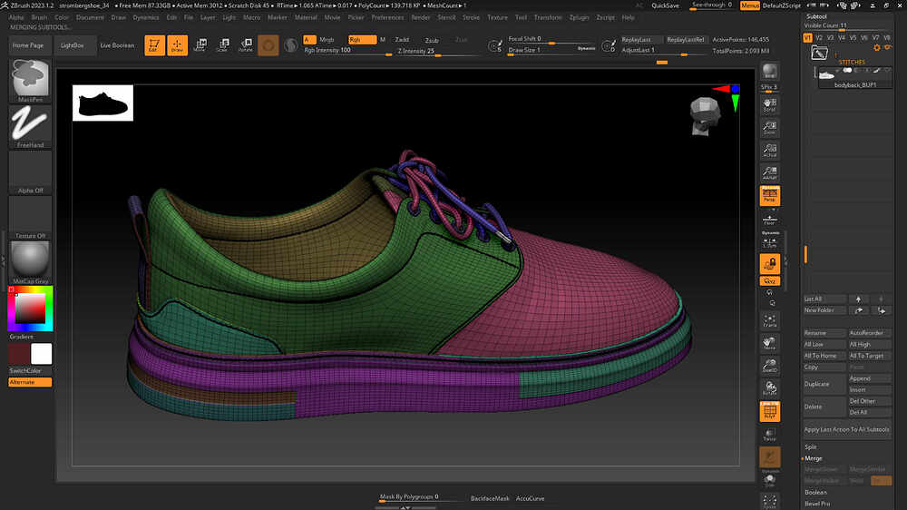Viewport: 907px width, 510px height.
Task: Click the orange Gizmo 3D circle icon
Action: click(268, 45)
